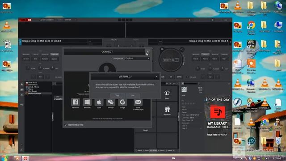The image size is (286, 161).
Task: Sign in with the Email envelope icon
Action: (x=138, y=102)
